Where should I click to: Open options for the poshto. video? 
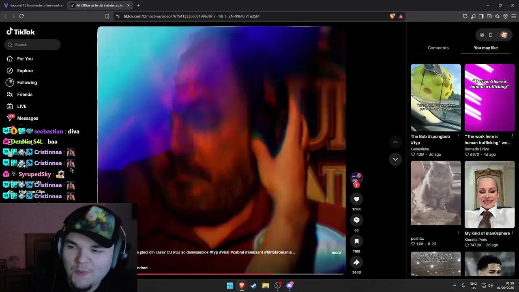pyautogui.click(x=459, y=233)
